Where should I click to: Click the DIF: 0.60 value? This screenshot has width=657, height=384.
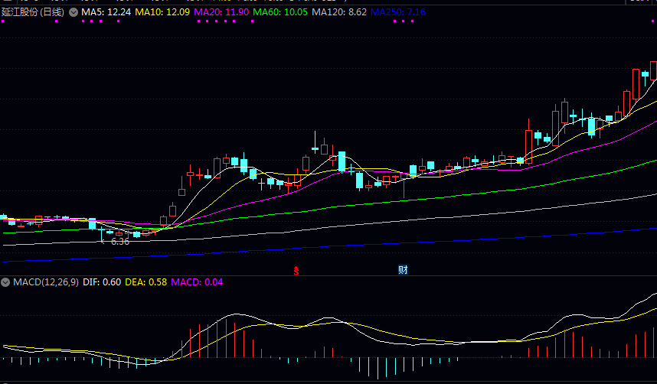tap(102, 282)
